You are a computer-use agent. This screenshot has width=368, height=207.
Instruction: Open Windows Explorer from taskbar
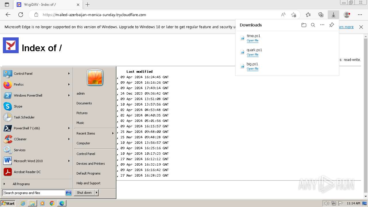coord(32,203)
